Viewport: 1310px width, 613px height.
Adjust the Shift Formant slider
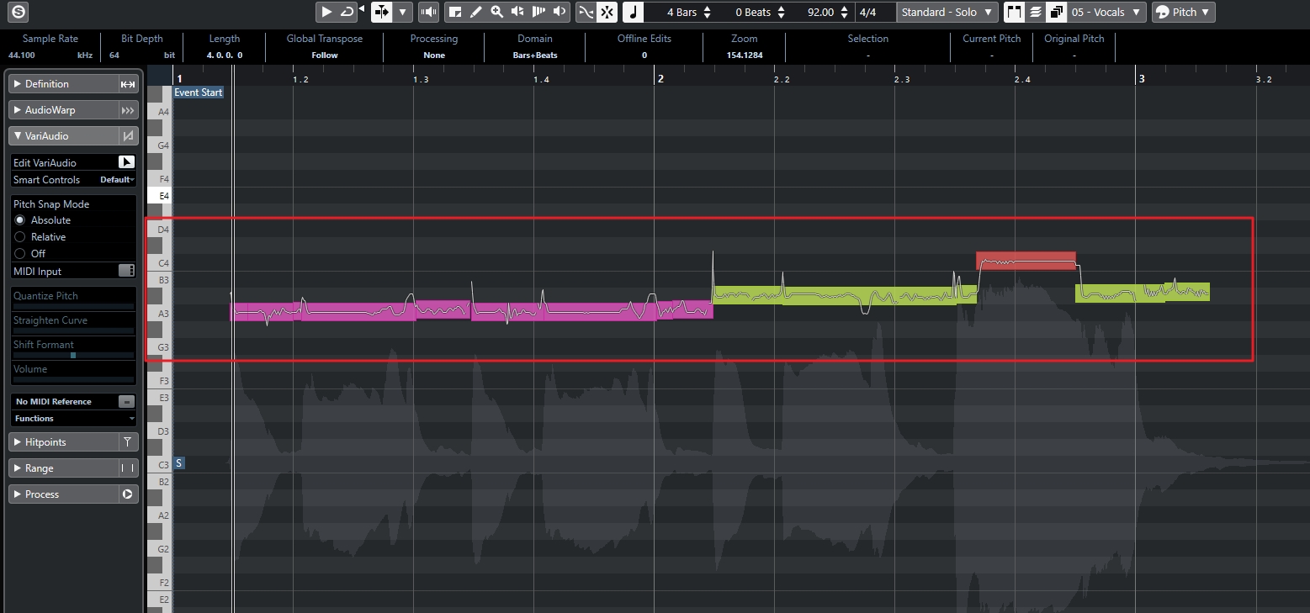tap(73, 355)
